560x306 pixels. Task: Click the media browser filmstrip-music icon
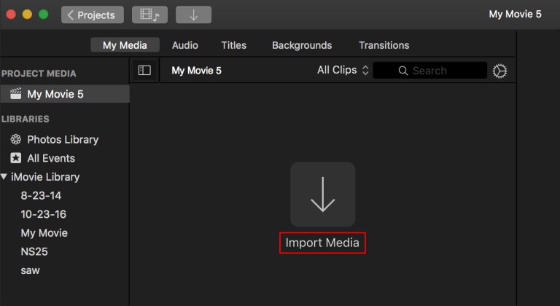[149, 15]
